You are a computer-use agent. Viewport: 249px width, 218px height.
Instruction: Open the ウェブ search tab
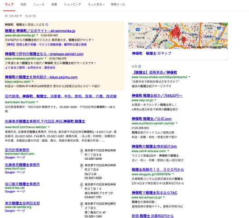point(9,5)
